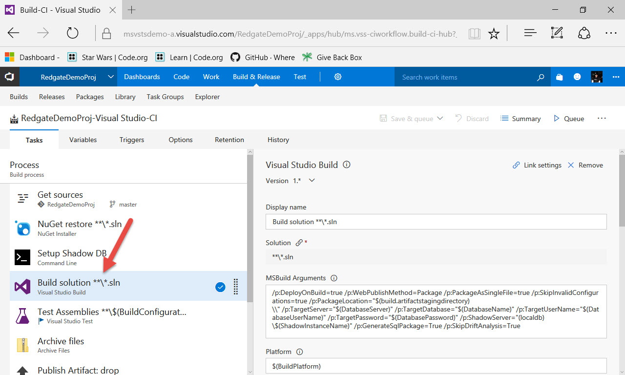Go to the Releases sub-page

52,97
